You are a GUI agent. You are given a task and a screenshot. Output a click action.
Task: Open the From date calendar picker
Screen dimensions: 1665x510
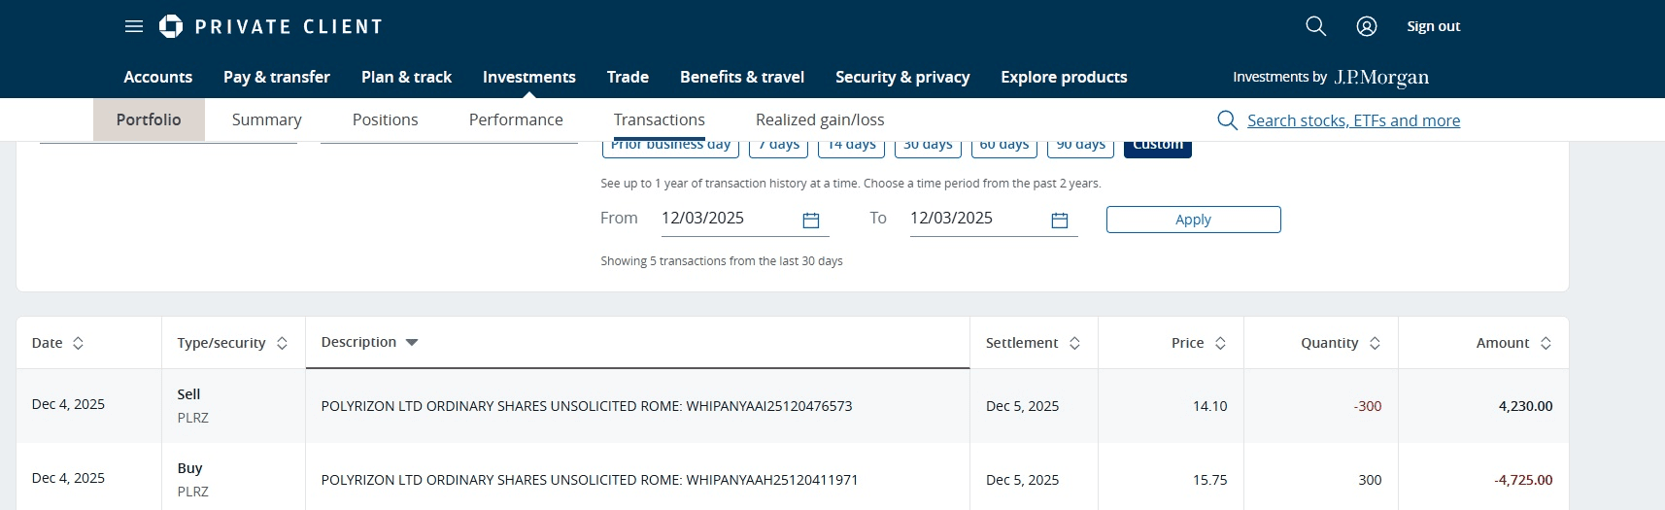pos(811,221)
